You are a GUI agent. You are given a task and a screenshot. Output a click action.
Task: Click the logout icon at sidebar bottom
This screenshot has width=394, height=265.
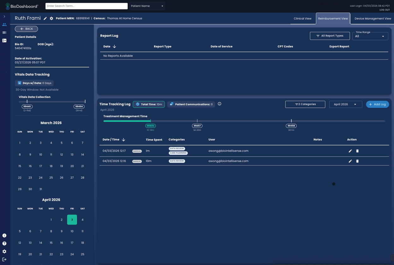pos(4,259)
